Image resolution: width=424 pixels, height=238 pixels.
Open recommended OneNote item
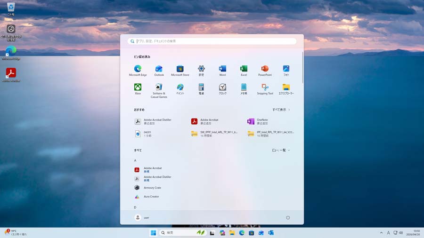click(258, 121)
